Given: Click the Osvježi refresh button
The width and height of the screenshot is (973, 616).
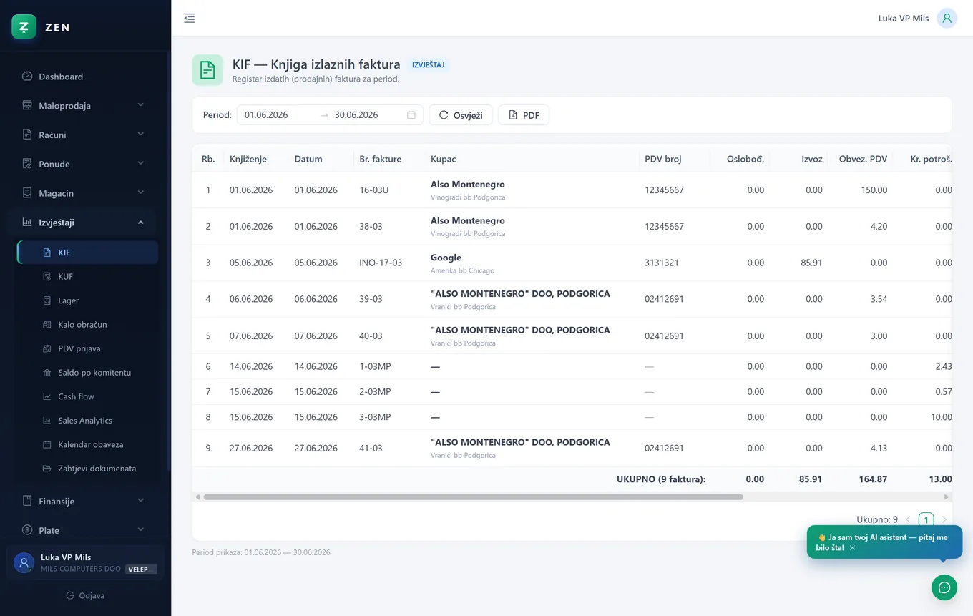Looking at the screenshot, I should (461, 115).
